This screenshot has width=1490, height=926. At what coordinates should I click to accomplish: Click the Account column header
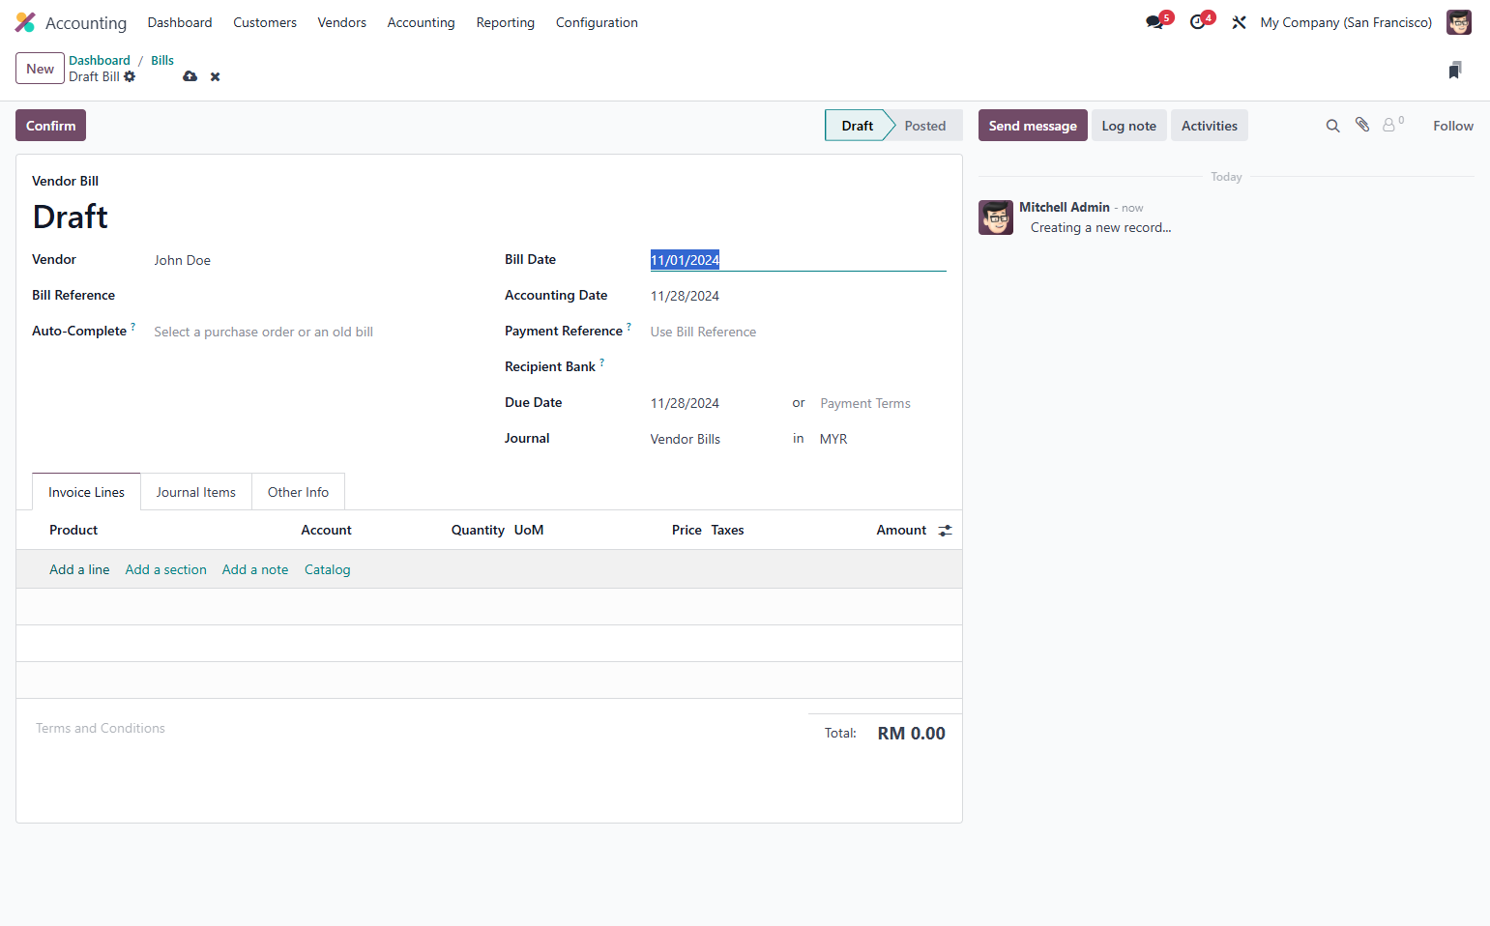326,530
